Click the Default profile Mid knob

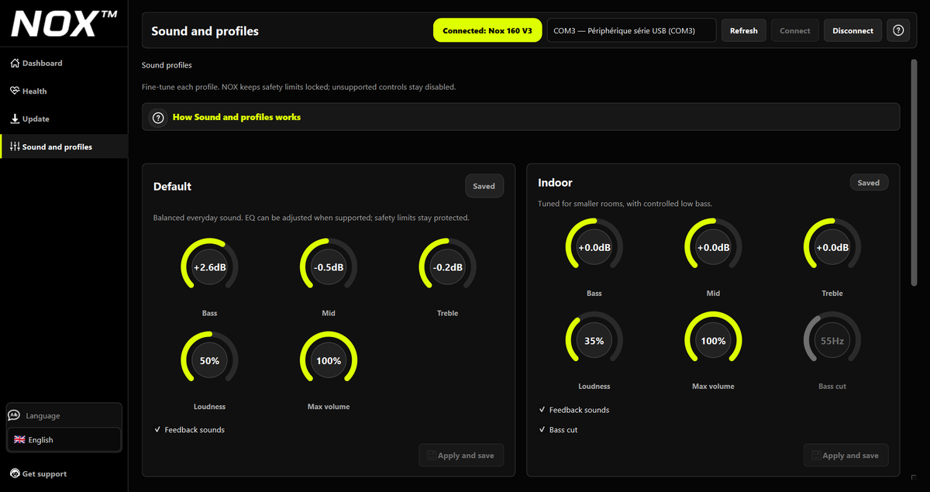[x=329, y=267]
